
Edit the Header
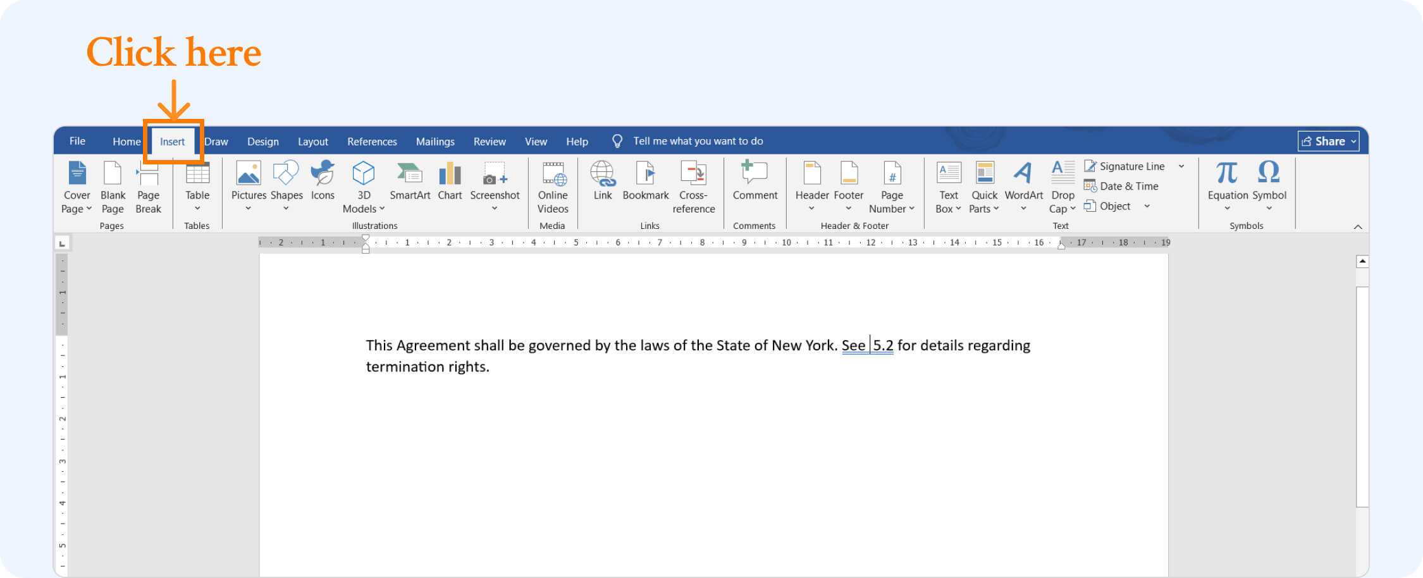812,187
